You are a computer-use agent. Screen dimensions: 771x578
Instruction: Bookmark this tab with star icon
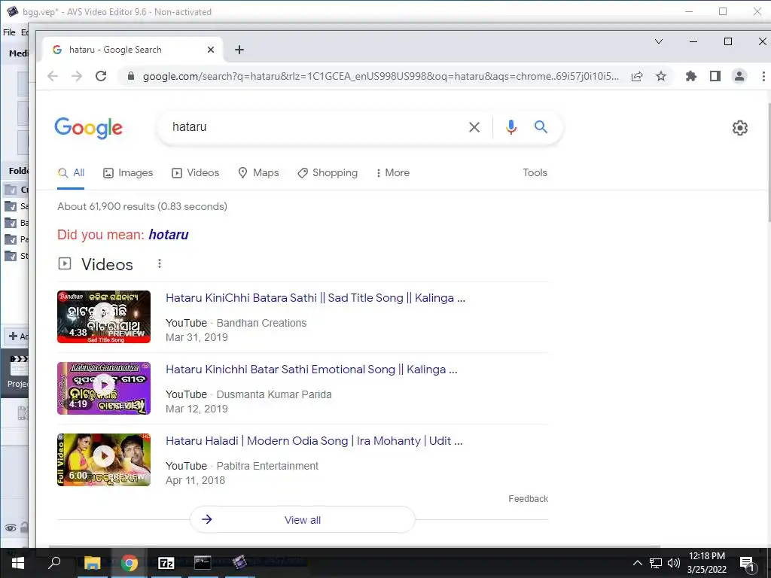661,76
